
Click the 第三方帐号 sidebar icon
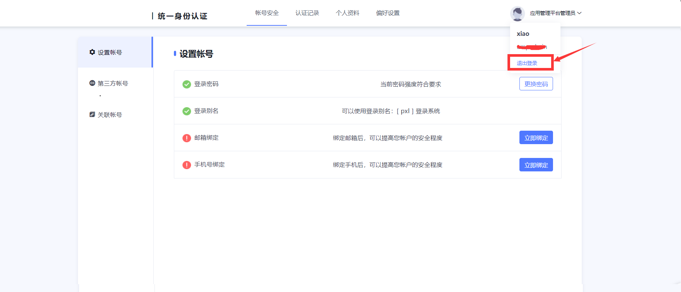coord(92,83)
